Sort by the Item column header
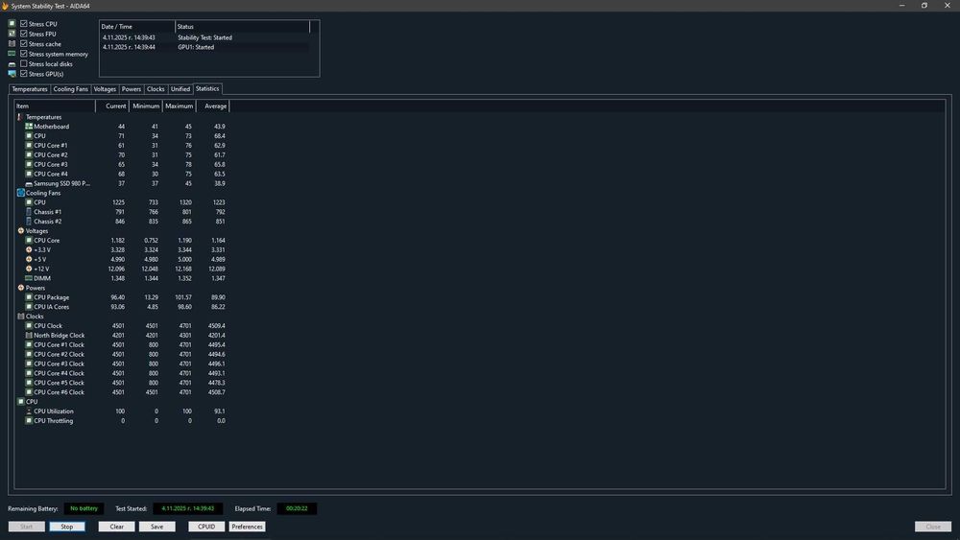 pos(55,106)
